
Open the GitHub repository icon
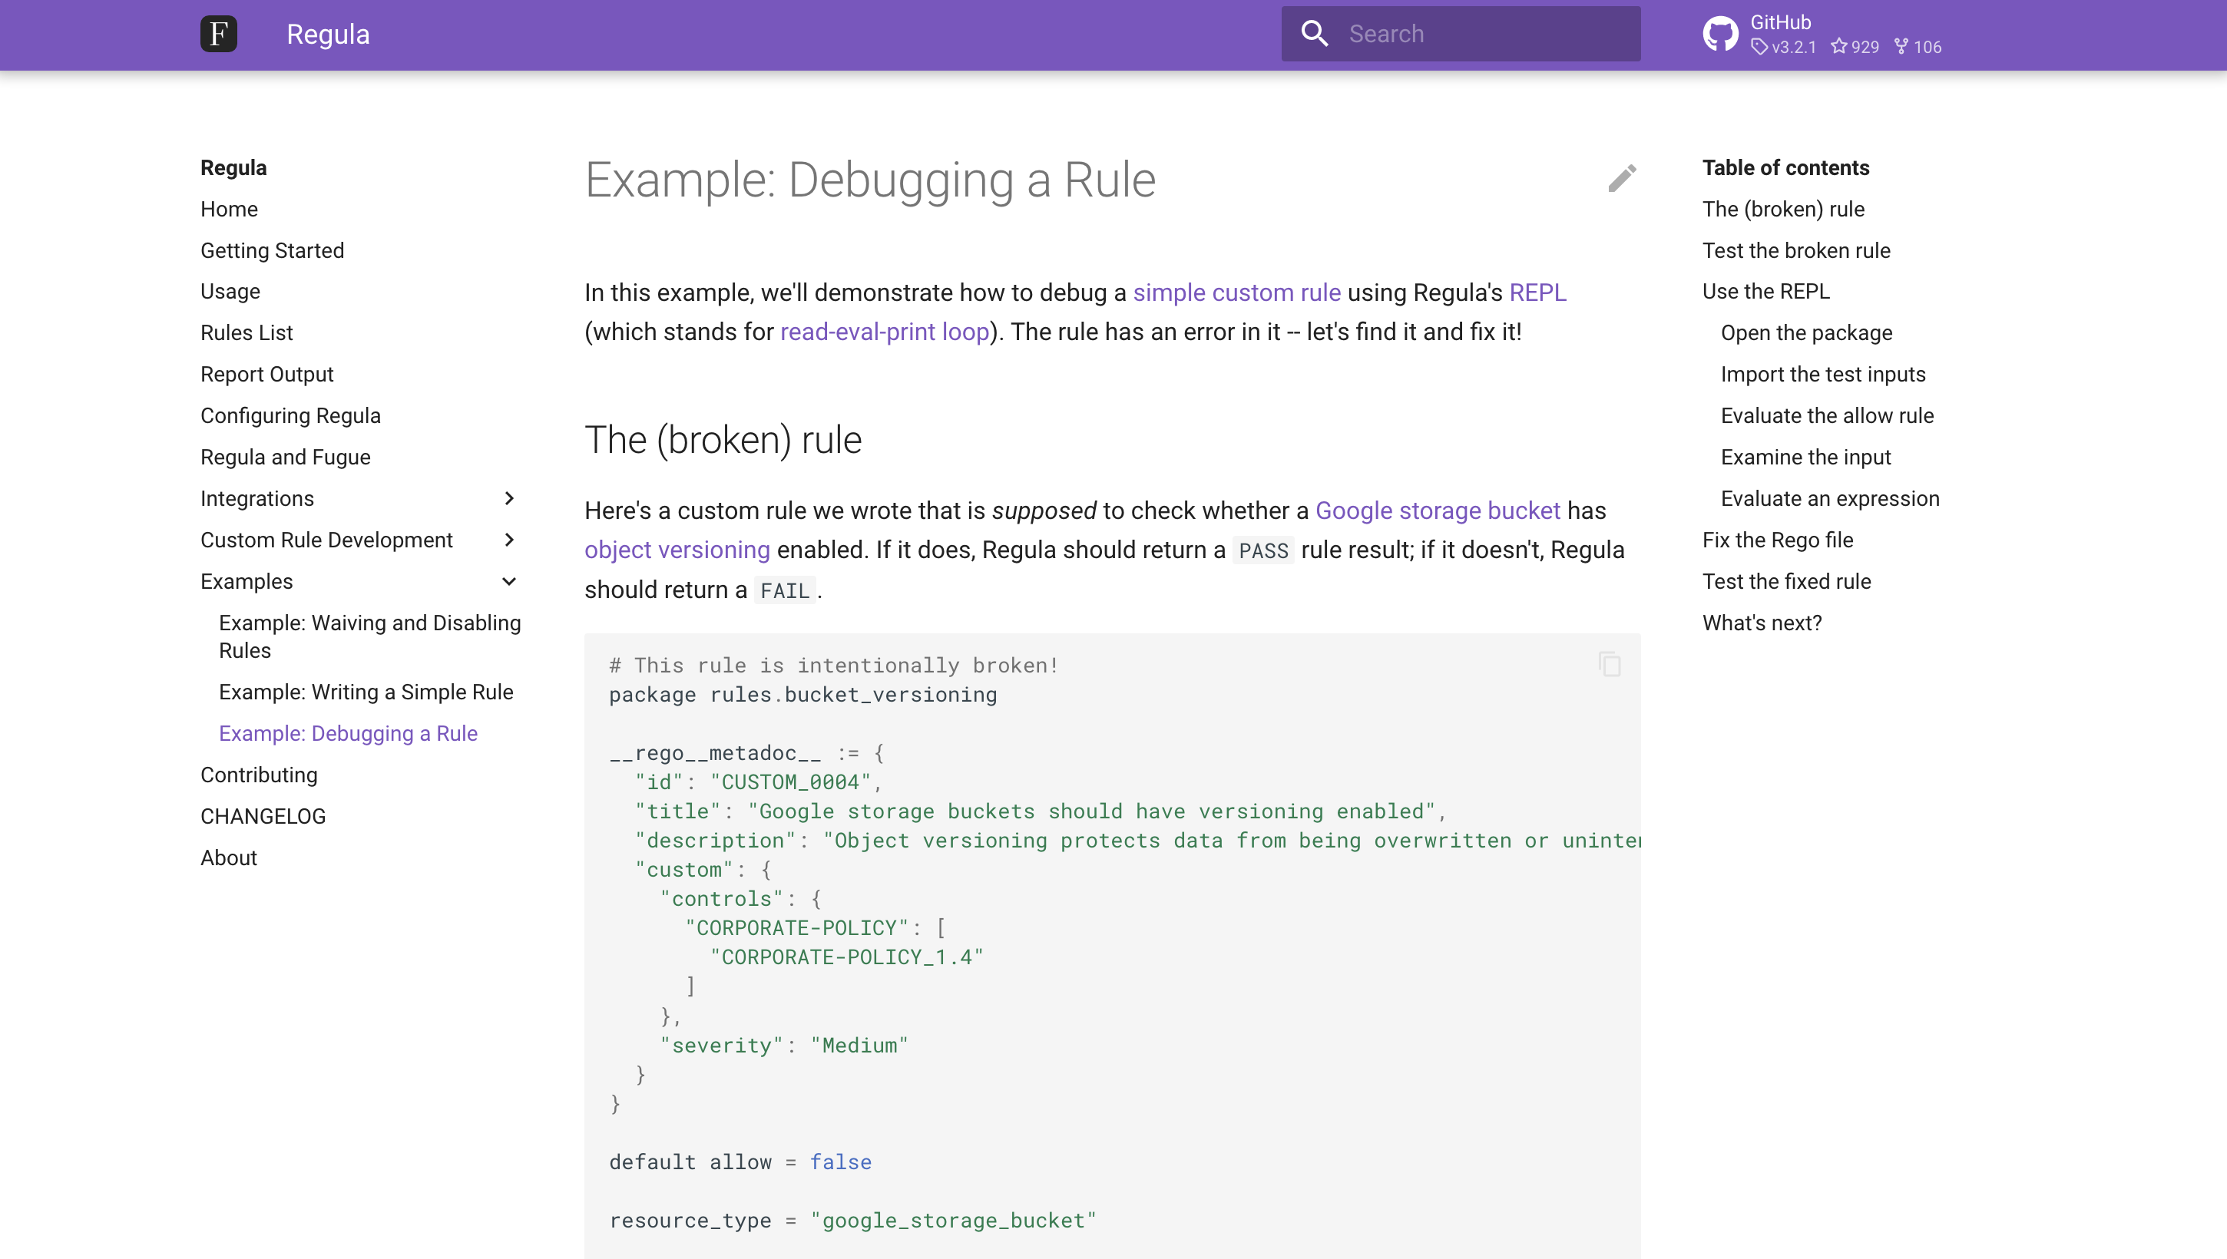[1720, 35]
